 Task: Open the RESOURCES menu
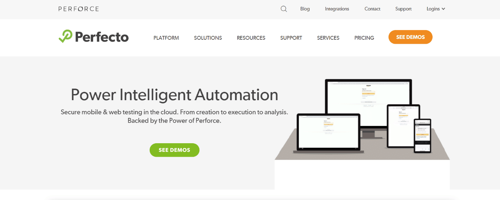click(251, 38)
